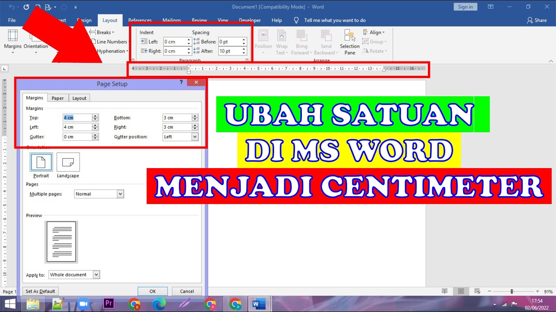The image size is (556, 312).
Task: Open Zoom app from taskbar
Action: point(83,304)
